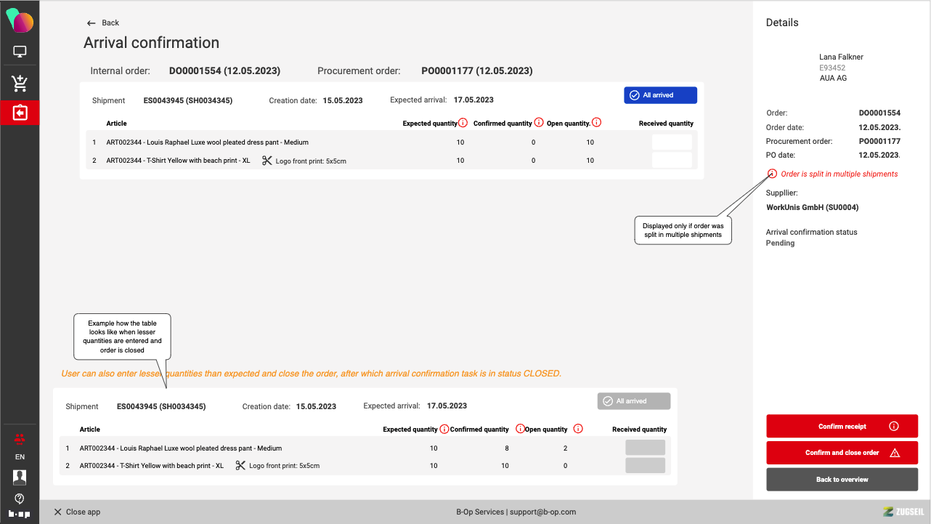
Task: Click info icon next to Confirmed quantity in top table
Action: coord(539,123)
